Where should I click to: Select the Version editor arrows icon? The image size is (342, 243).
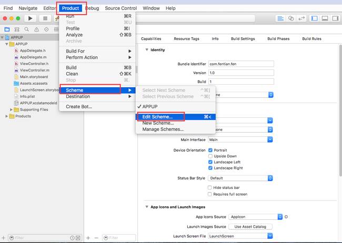tap(301, 18)
